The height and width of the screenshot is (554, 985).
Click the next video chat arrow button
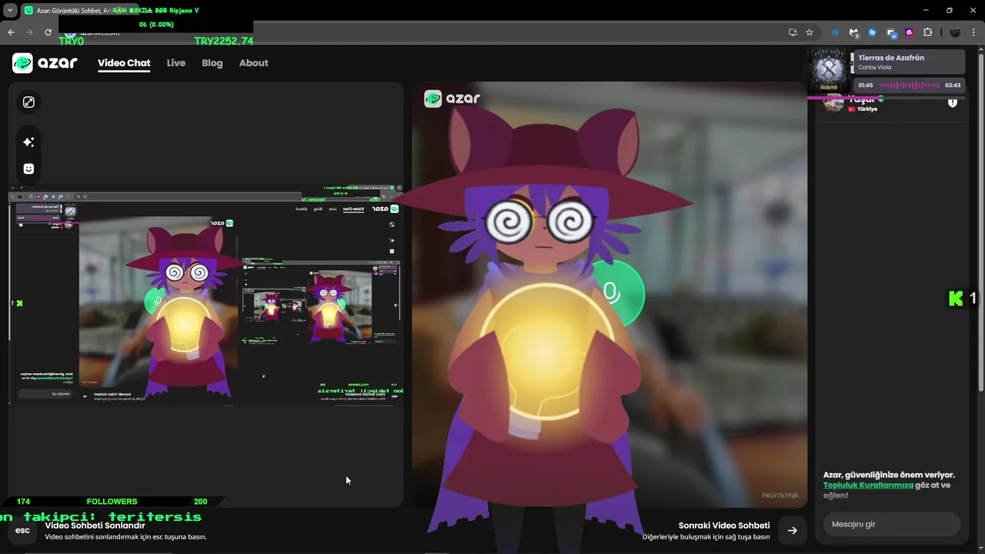point(792,530)
